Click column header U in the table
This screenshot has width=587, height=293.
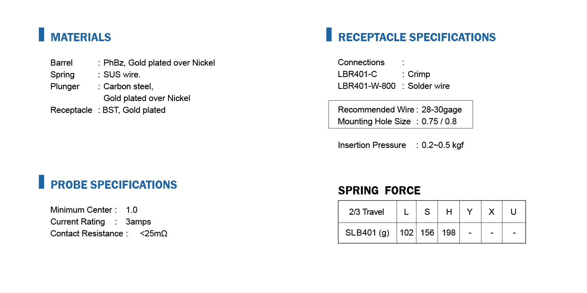pos(514,212)
